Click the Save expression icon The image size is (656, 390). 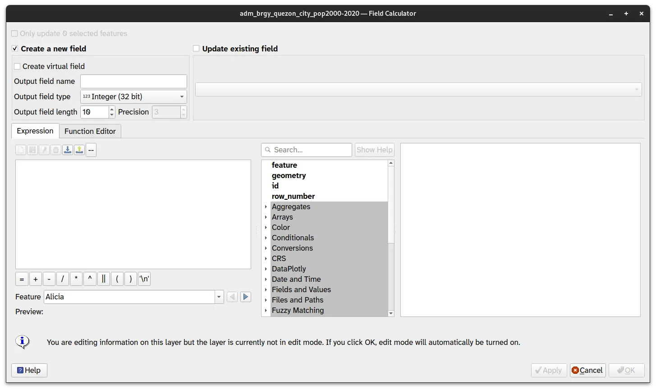point(32,150)
